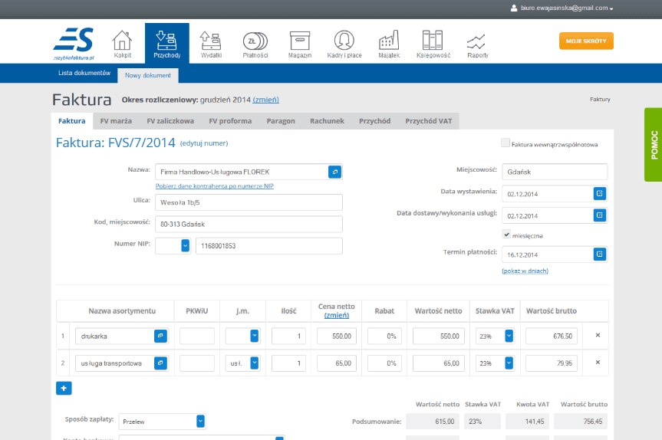Switch to FV proforma tab
This screenshot has width=662, height=440.
point(230,121)
